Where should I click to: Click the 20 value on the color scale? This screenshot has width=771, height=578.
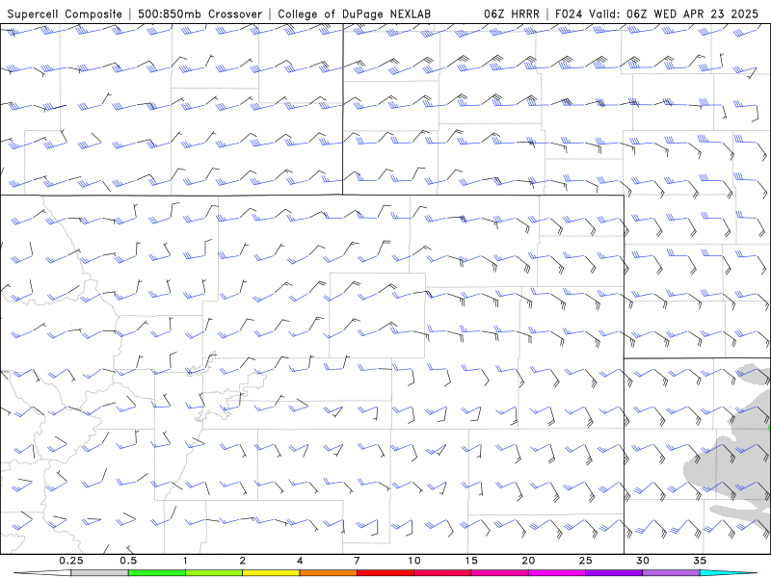tap(528, 561)
